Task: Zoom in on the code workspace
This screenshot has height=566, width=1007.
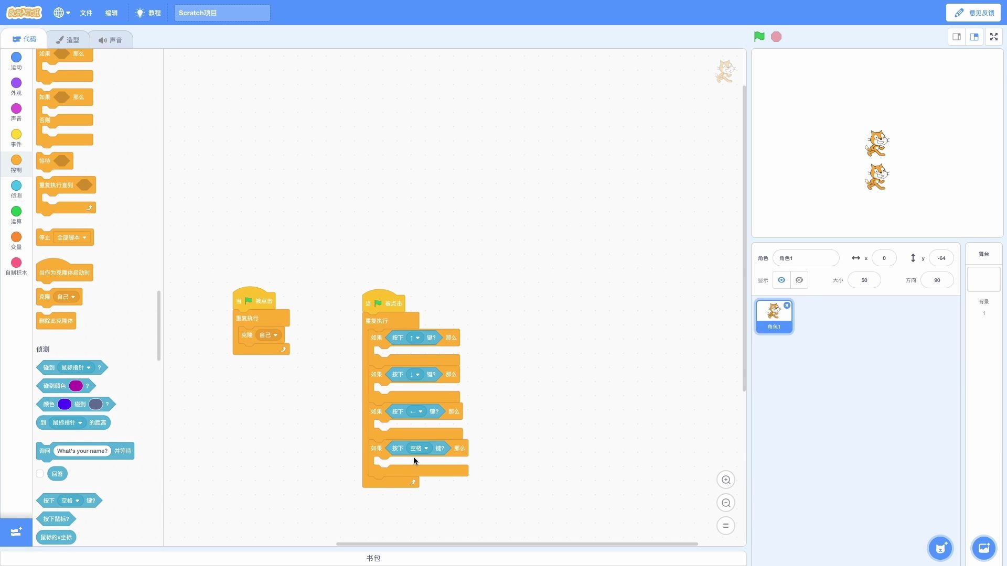Action: tap(726, 480)
